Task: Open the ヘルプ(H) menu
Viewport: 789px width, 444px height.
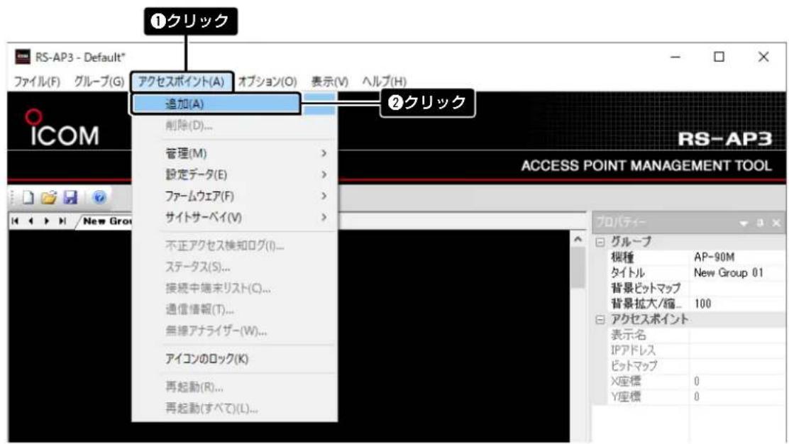Action: click(x=385, y=82)
